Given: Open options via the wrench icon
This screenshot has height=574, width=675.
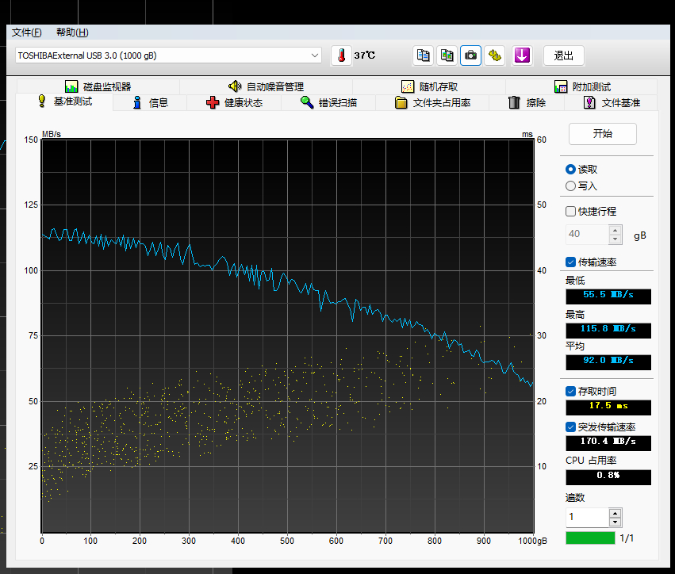Looking at the screenshot, I should tap(495, 55).
